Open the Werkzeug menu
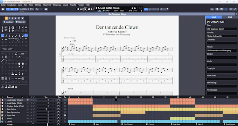Image resolution: width=238 pixels, height=126 pixels. click(57, 5)
